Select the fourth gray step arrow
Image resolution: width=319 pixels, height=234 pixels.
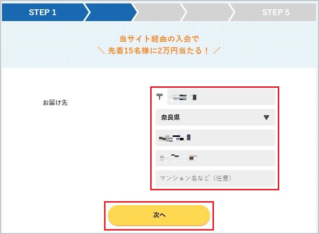coord(208,12)
